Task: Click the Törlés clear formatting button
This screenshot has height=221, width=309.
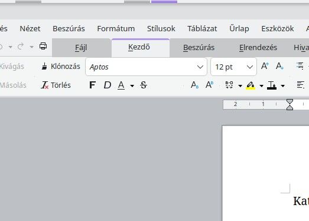Action: [x=56, y=85]
